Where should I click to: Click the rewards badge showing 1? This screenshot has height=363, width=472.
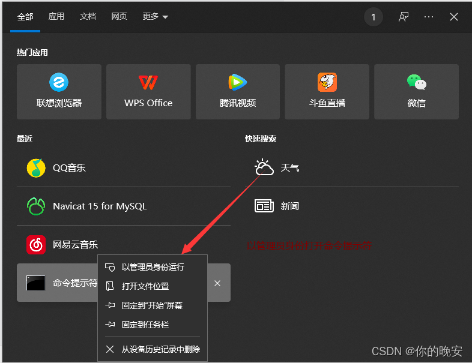[374, 17]
